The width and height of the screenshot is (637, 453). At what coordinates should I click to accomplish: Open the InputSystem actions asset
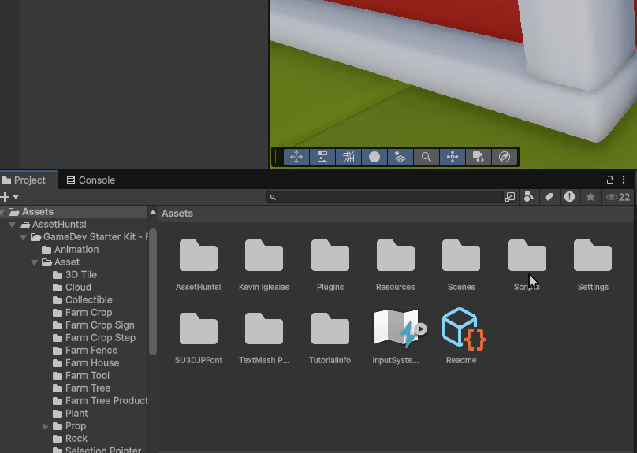tap(396, 329)
